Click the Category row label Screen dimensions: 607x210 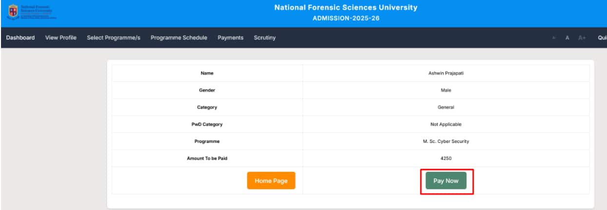(x=207, y=107)
